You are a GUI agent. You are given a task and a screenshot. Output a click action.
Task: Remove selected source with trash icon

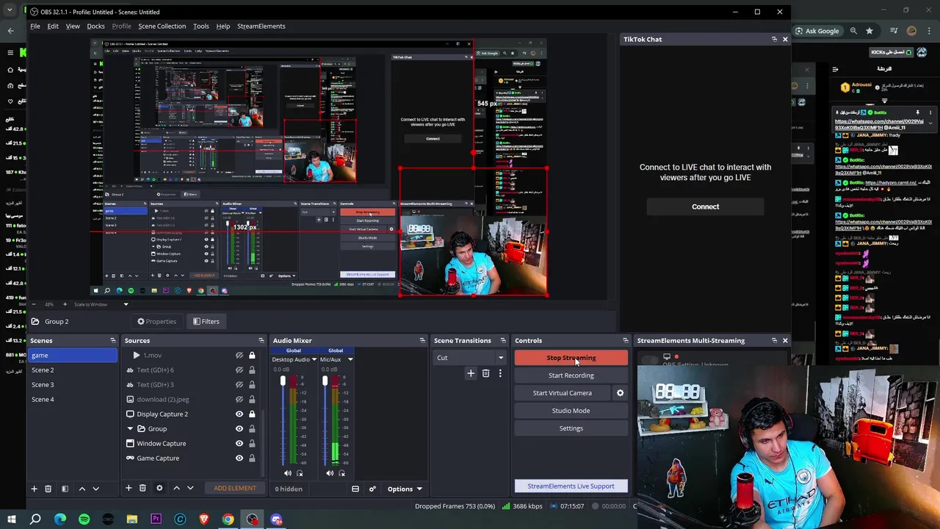tap(142, 488)
